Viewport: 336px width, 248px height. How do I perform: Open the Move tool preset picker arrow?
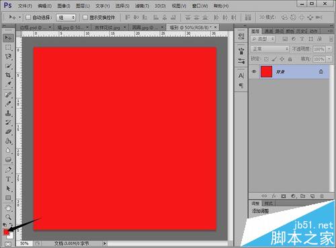19,17
